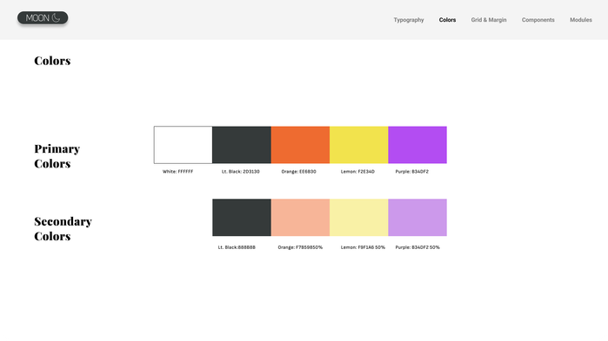Select the Colors nav item
Image resolution: width=608 pixels, height=341 pixels.
tap(447, 20)
